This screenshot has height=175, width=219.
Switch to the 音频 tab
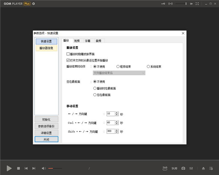tap(99, 41)
